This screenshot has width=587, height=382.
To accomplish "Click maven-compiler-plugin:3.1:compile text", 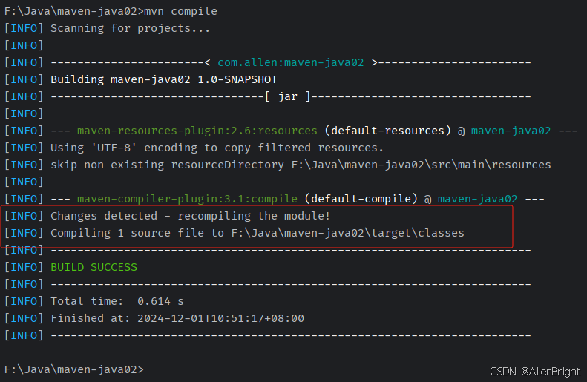I will point(187,199).
